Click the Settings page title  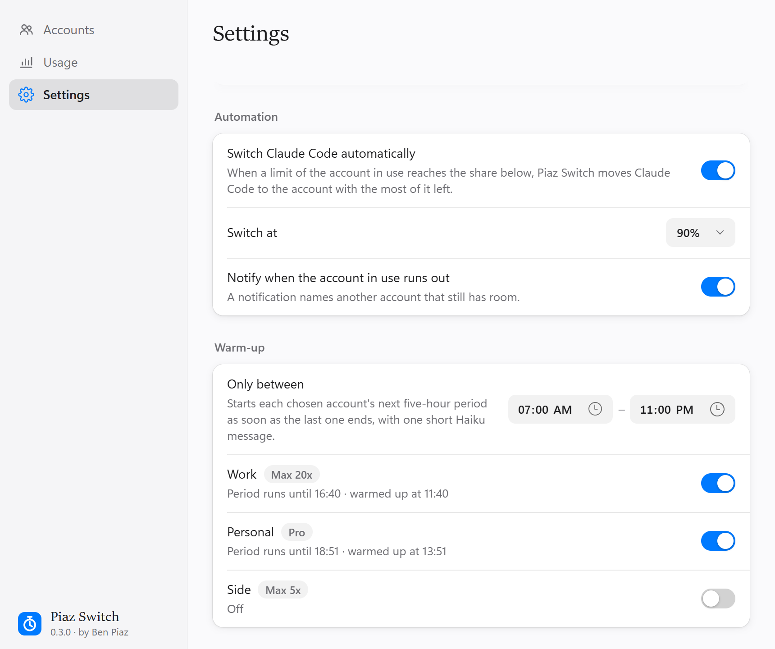pyautogui.click(x=251, y=34)
